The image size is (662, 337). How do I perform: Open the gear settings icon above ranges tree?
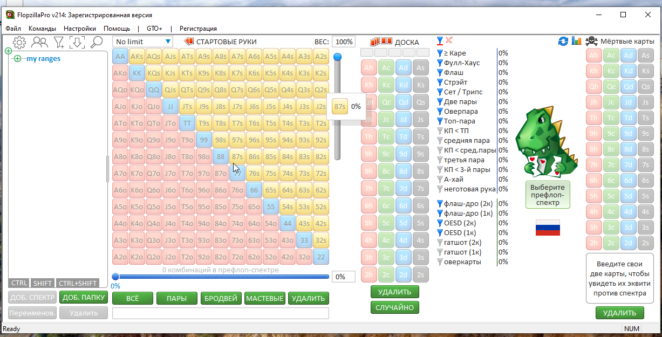19,42
